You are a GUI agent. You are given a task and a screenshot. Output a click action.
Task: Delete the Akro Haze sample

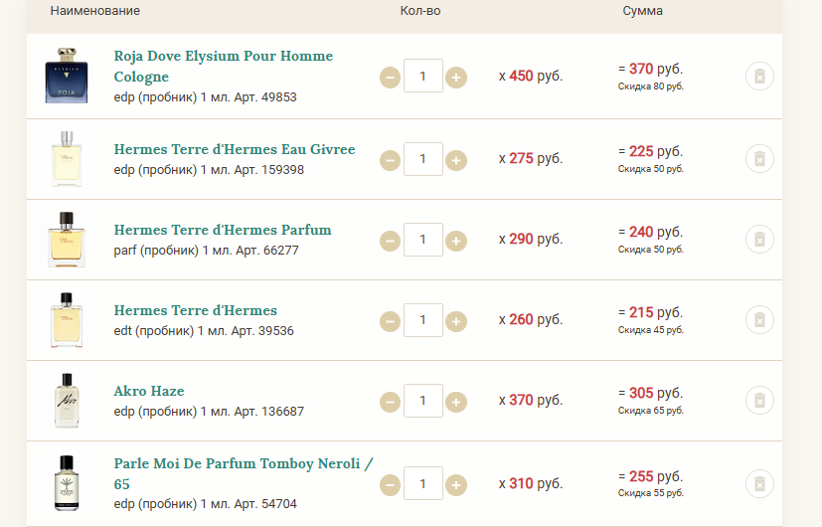coord(758,400)
